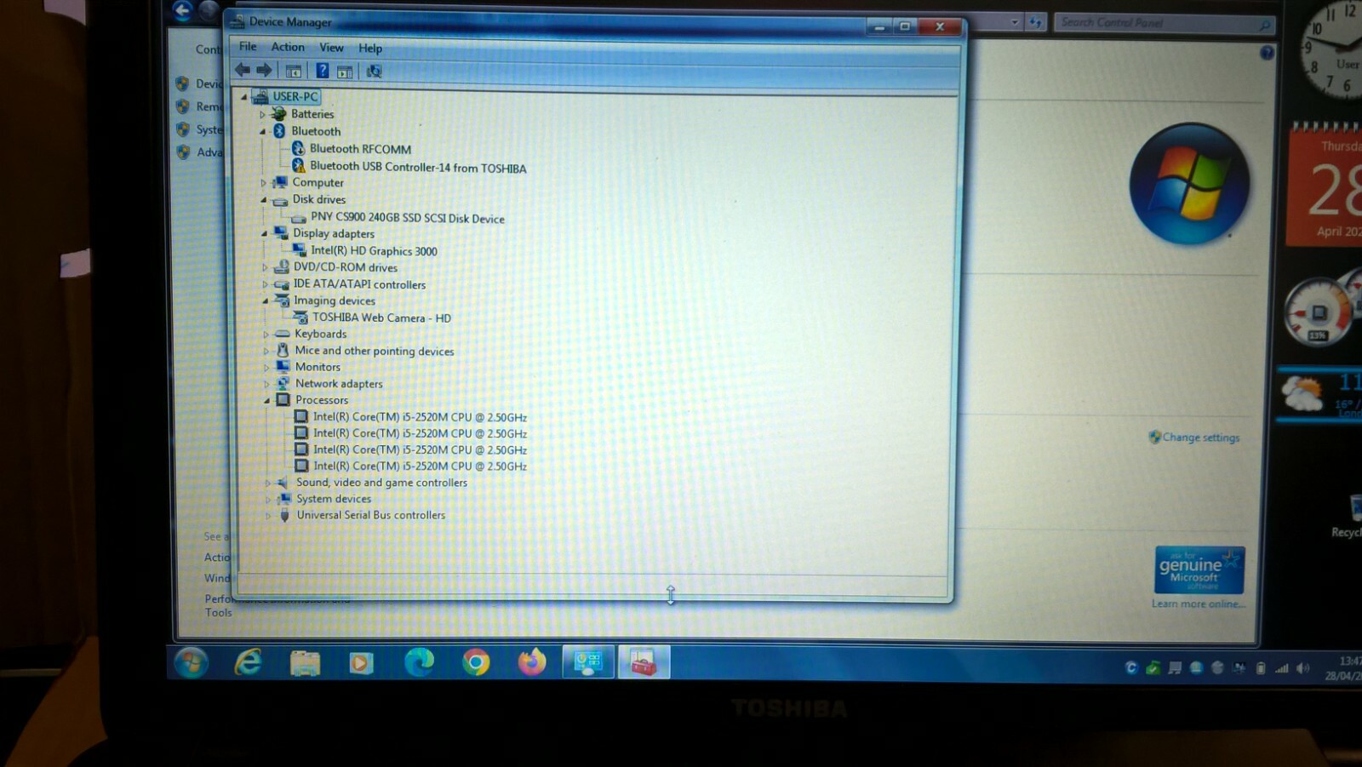Click the Bluetooth category icon
The height and width of the screenshot is (767, 1362).
(279, 131)
